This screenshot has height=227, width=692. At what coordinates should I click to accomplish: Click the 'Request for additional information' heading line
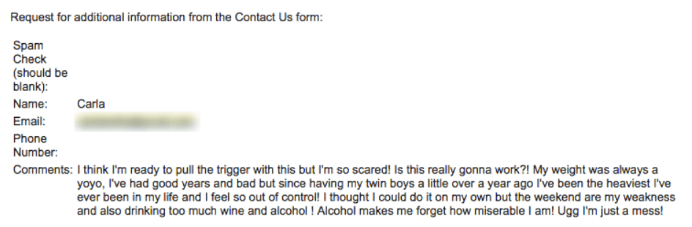[167, 18]
